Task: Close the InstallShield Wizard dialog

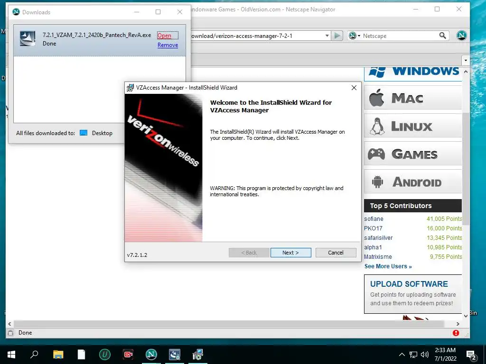Action: pyautogui.click(x=354, y=88)
